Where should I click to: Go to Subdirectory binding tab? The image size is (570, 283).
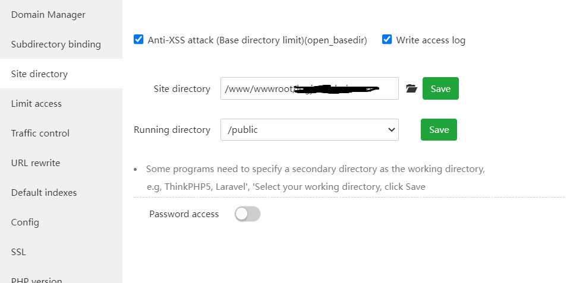click(56, 44)
